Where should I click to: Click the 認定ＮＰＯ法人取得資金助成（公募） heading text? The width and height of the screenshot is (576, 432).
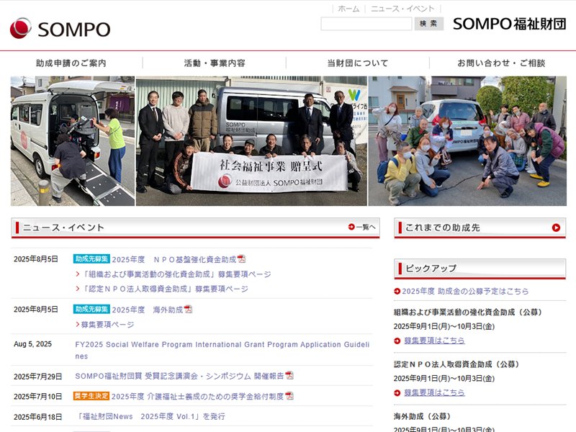tap(456, 364)
